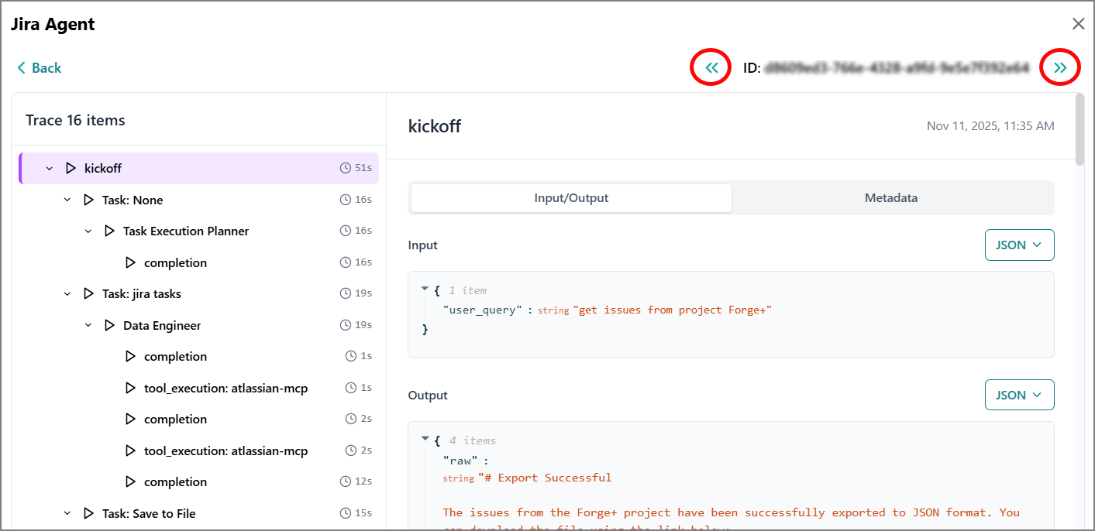Select the 2s completion trace item

click(x=198, y=419)
